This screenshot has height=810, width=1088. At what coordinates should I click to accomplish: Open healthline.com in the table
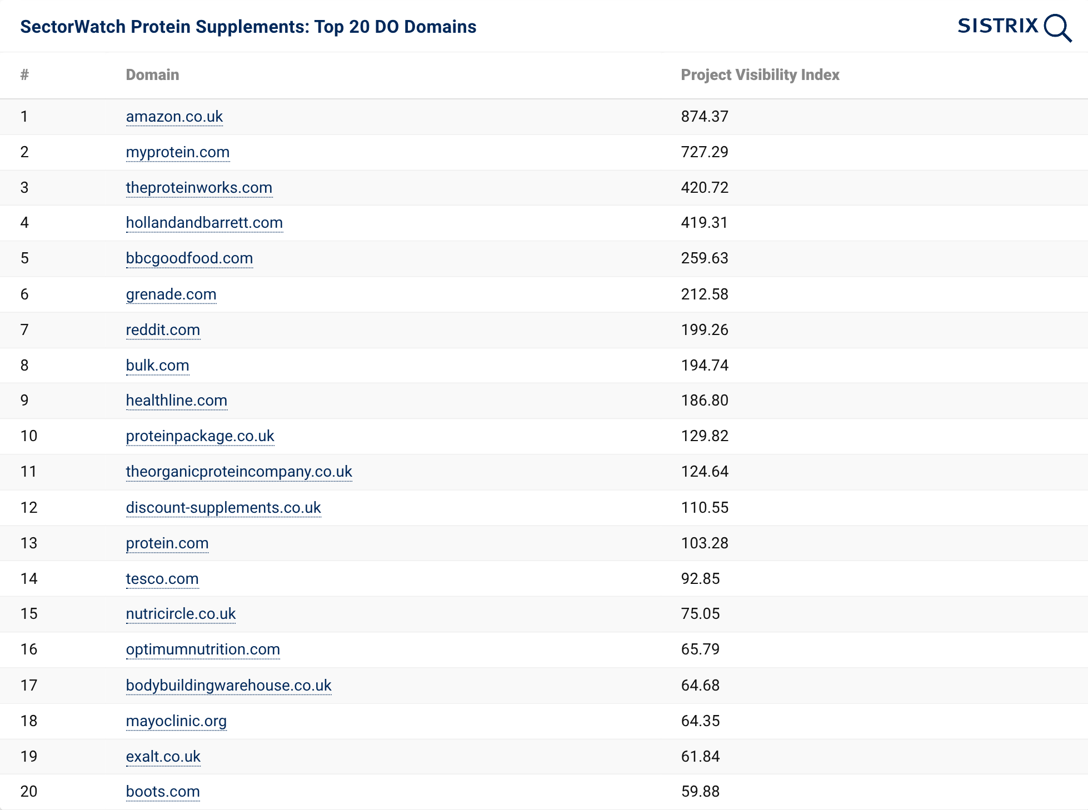pos(176,401)
